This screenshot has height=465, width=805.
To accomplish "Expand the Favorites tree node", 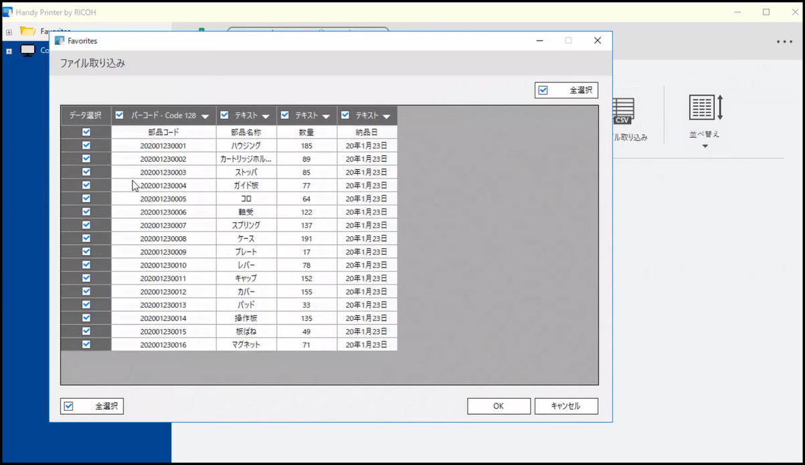I will [9, 32].
